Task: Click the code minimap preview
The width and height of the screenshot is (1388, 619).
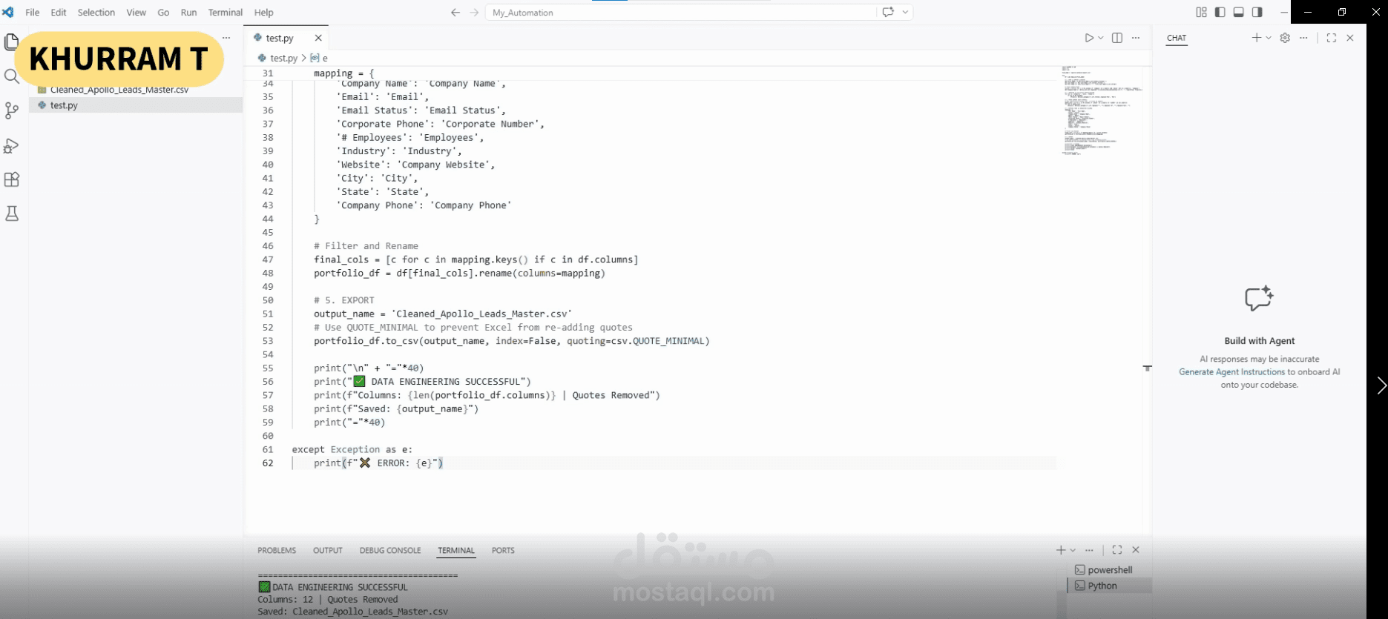Action: 1102,110
